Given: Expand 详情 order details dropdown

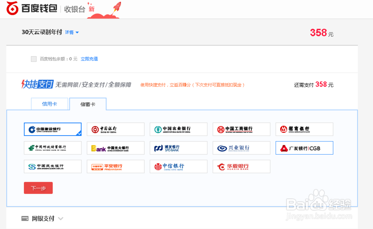Looking at the screenshot, I should [x=72, y=32].
